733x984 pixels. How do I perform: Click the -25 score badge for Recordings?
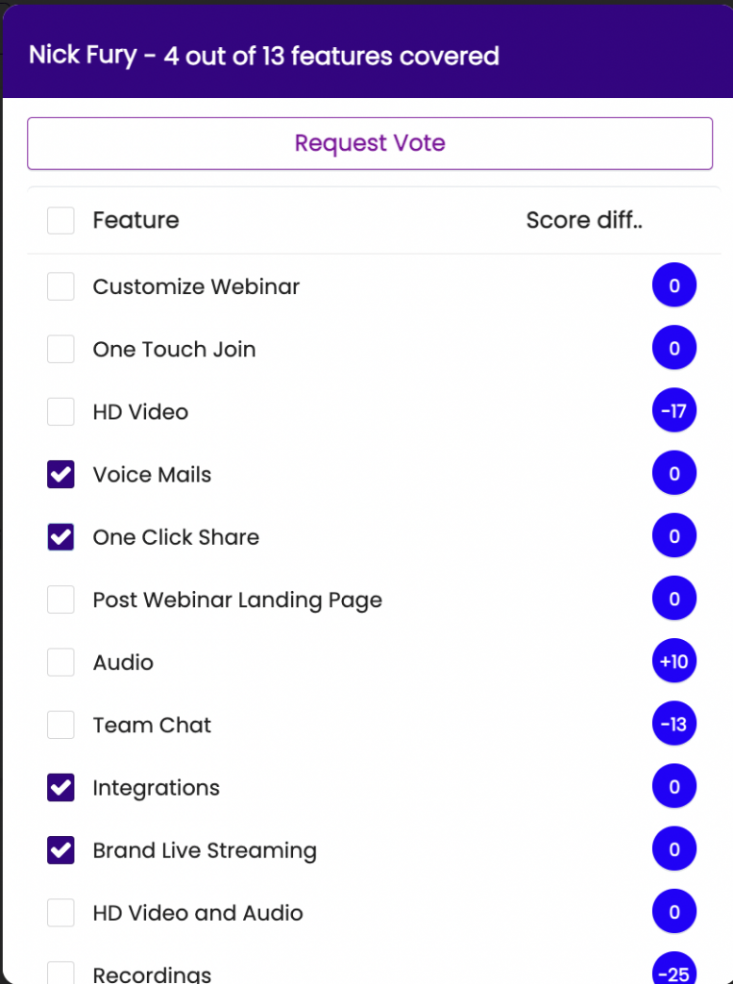[673, 972]
